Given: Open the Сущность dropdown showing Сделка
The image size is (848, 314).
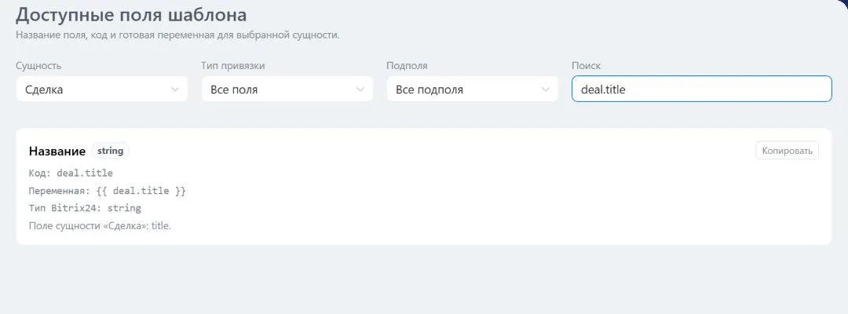Looking at the screenshot, I should coord(101,89).
